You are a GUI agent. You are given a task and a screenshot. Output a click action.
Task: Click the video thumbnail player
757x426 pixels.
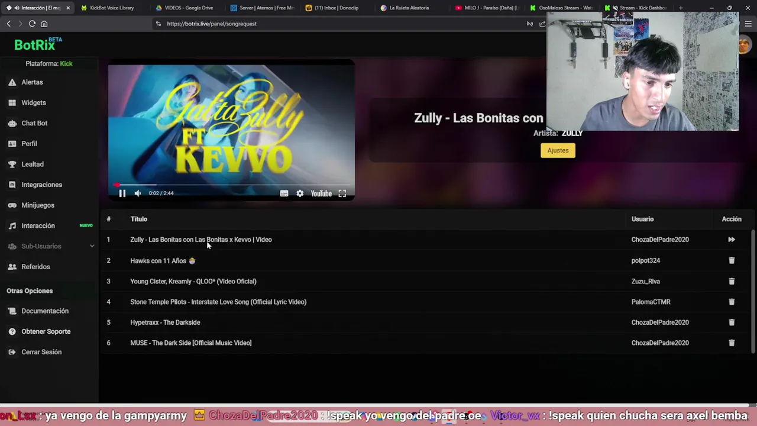(x=231, y=130)
